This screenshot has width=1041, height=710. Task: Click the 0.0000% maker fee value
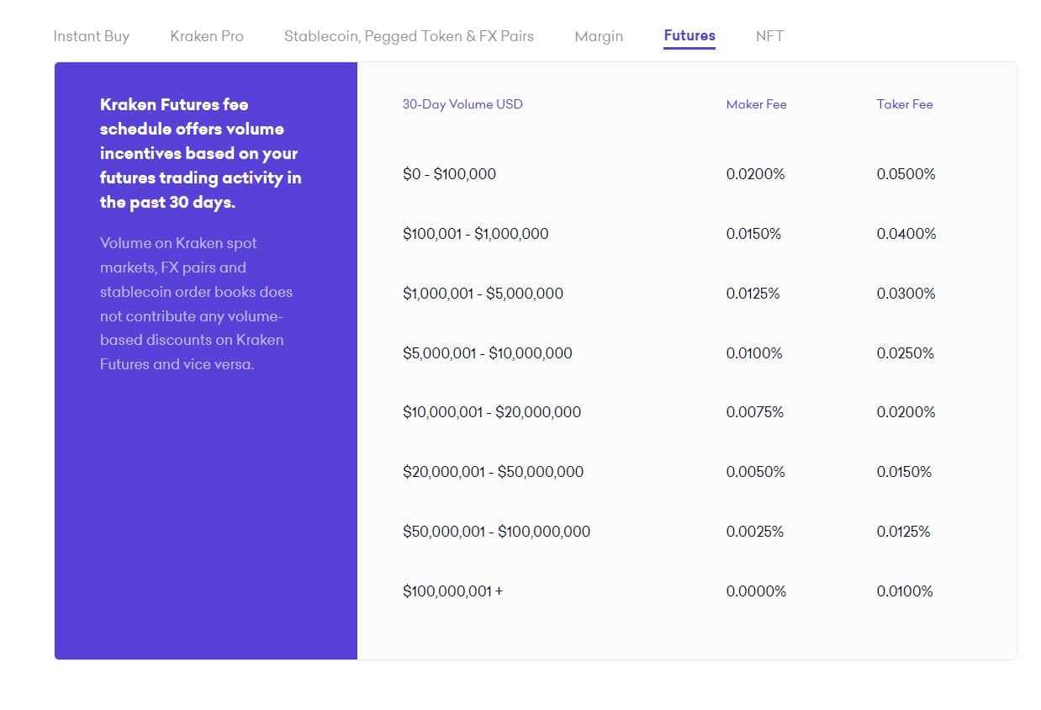click(756, 591)
